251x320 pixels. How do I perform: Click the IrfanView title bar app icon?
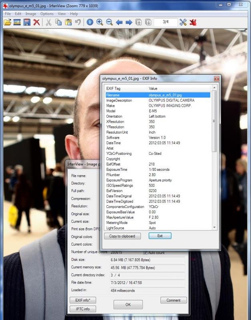point(6,6)
